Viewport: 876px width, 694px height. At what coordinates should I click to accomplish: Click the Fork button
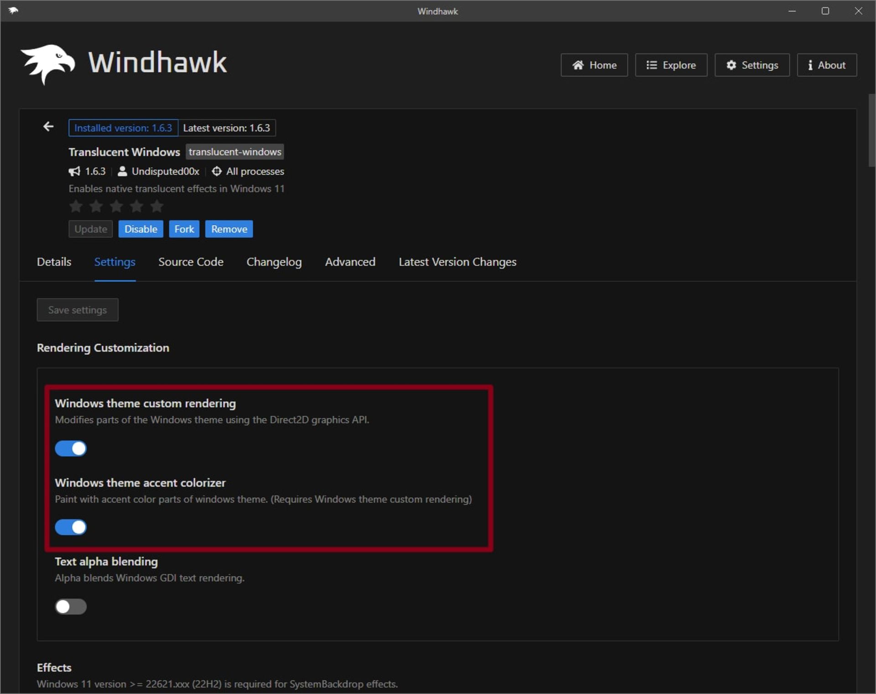pyautogui.click(x=184, y=229)
